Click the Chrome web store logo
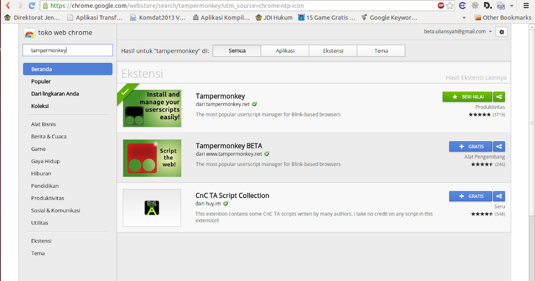535x281 pixels. tap(29, 33)
